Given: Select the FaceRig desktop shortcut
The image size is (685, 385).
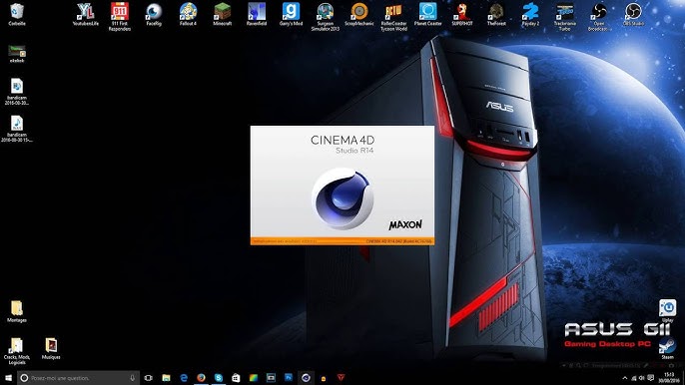Looking at the screenshot, I should 154,14.
